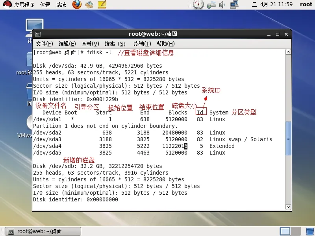
Task: Open the 位置 menu in the top panel
Action: tap(45, 5)
